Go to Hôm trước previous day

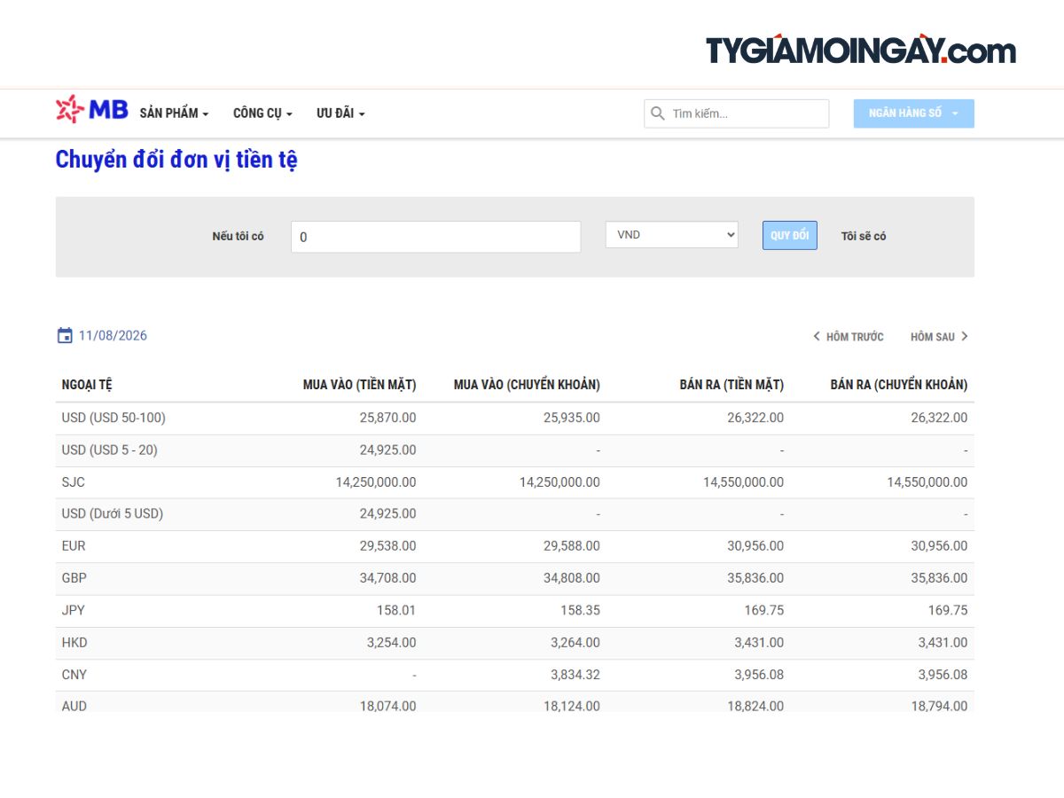[x=849, y=337]
